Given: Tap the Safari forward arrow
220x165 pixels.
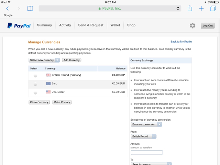Looking at the screenshot, I should coord(19,9).
